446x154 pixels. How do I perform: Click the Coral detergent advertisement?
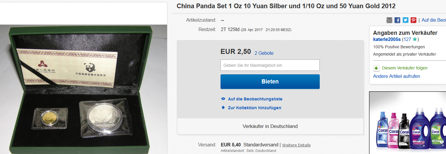click(x=408, y=123)
